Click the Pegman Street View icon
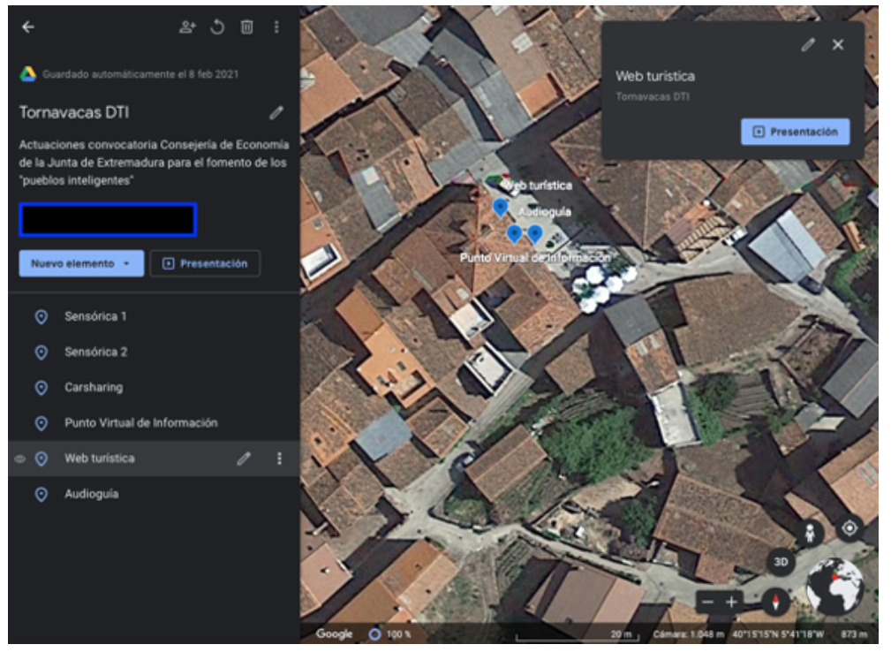Image resolution: width=891 pixels, height=652 pixels. 810,533
